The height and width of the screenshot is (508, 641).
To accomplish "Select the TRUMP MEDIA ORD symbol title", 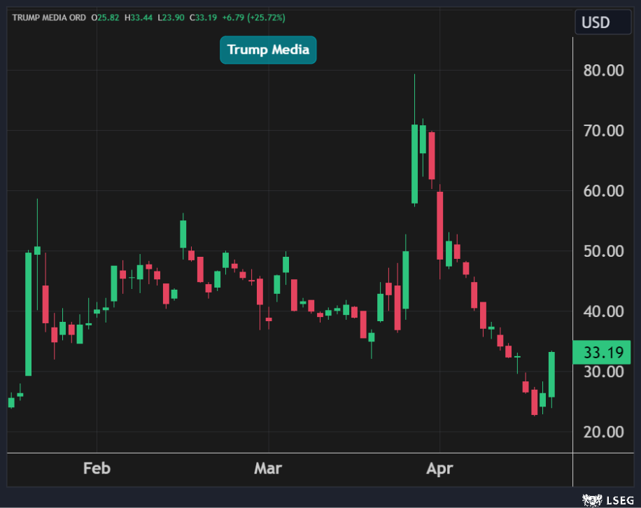I will [x=48, y=17].
